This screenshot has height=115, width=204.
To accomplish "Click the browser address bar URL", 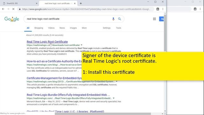I will 86,9.
